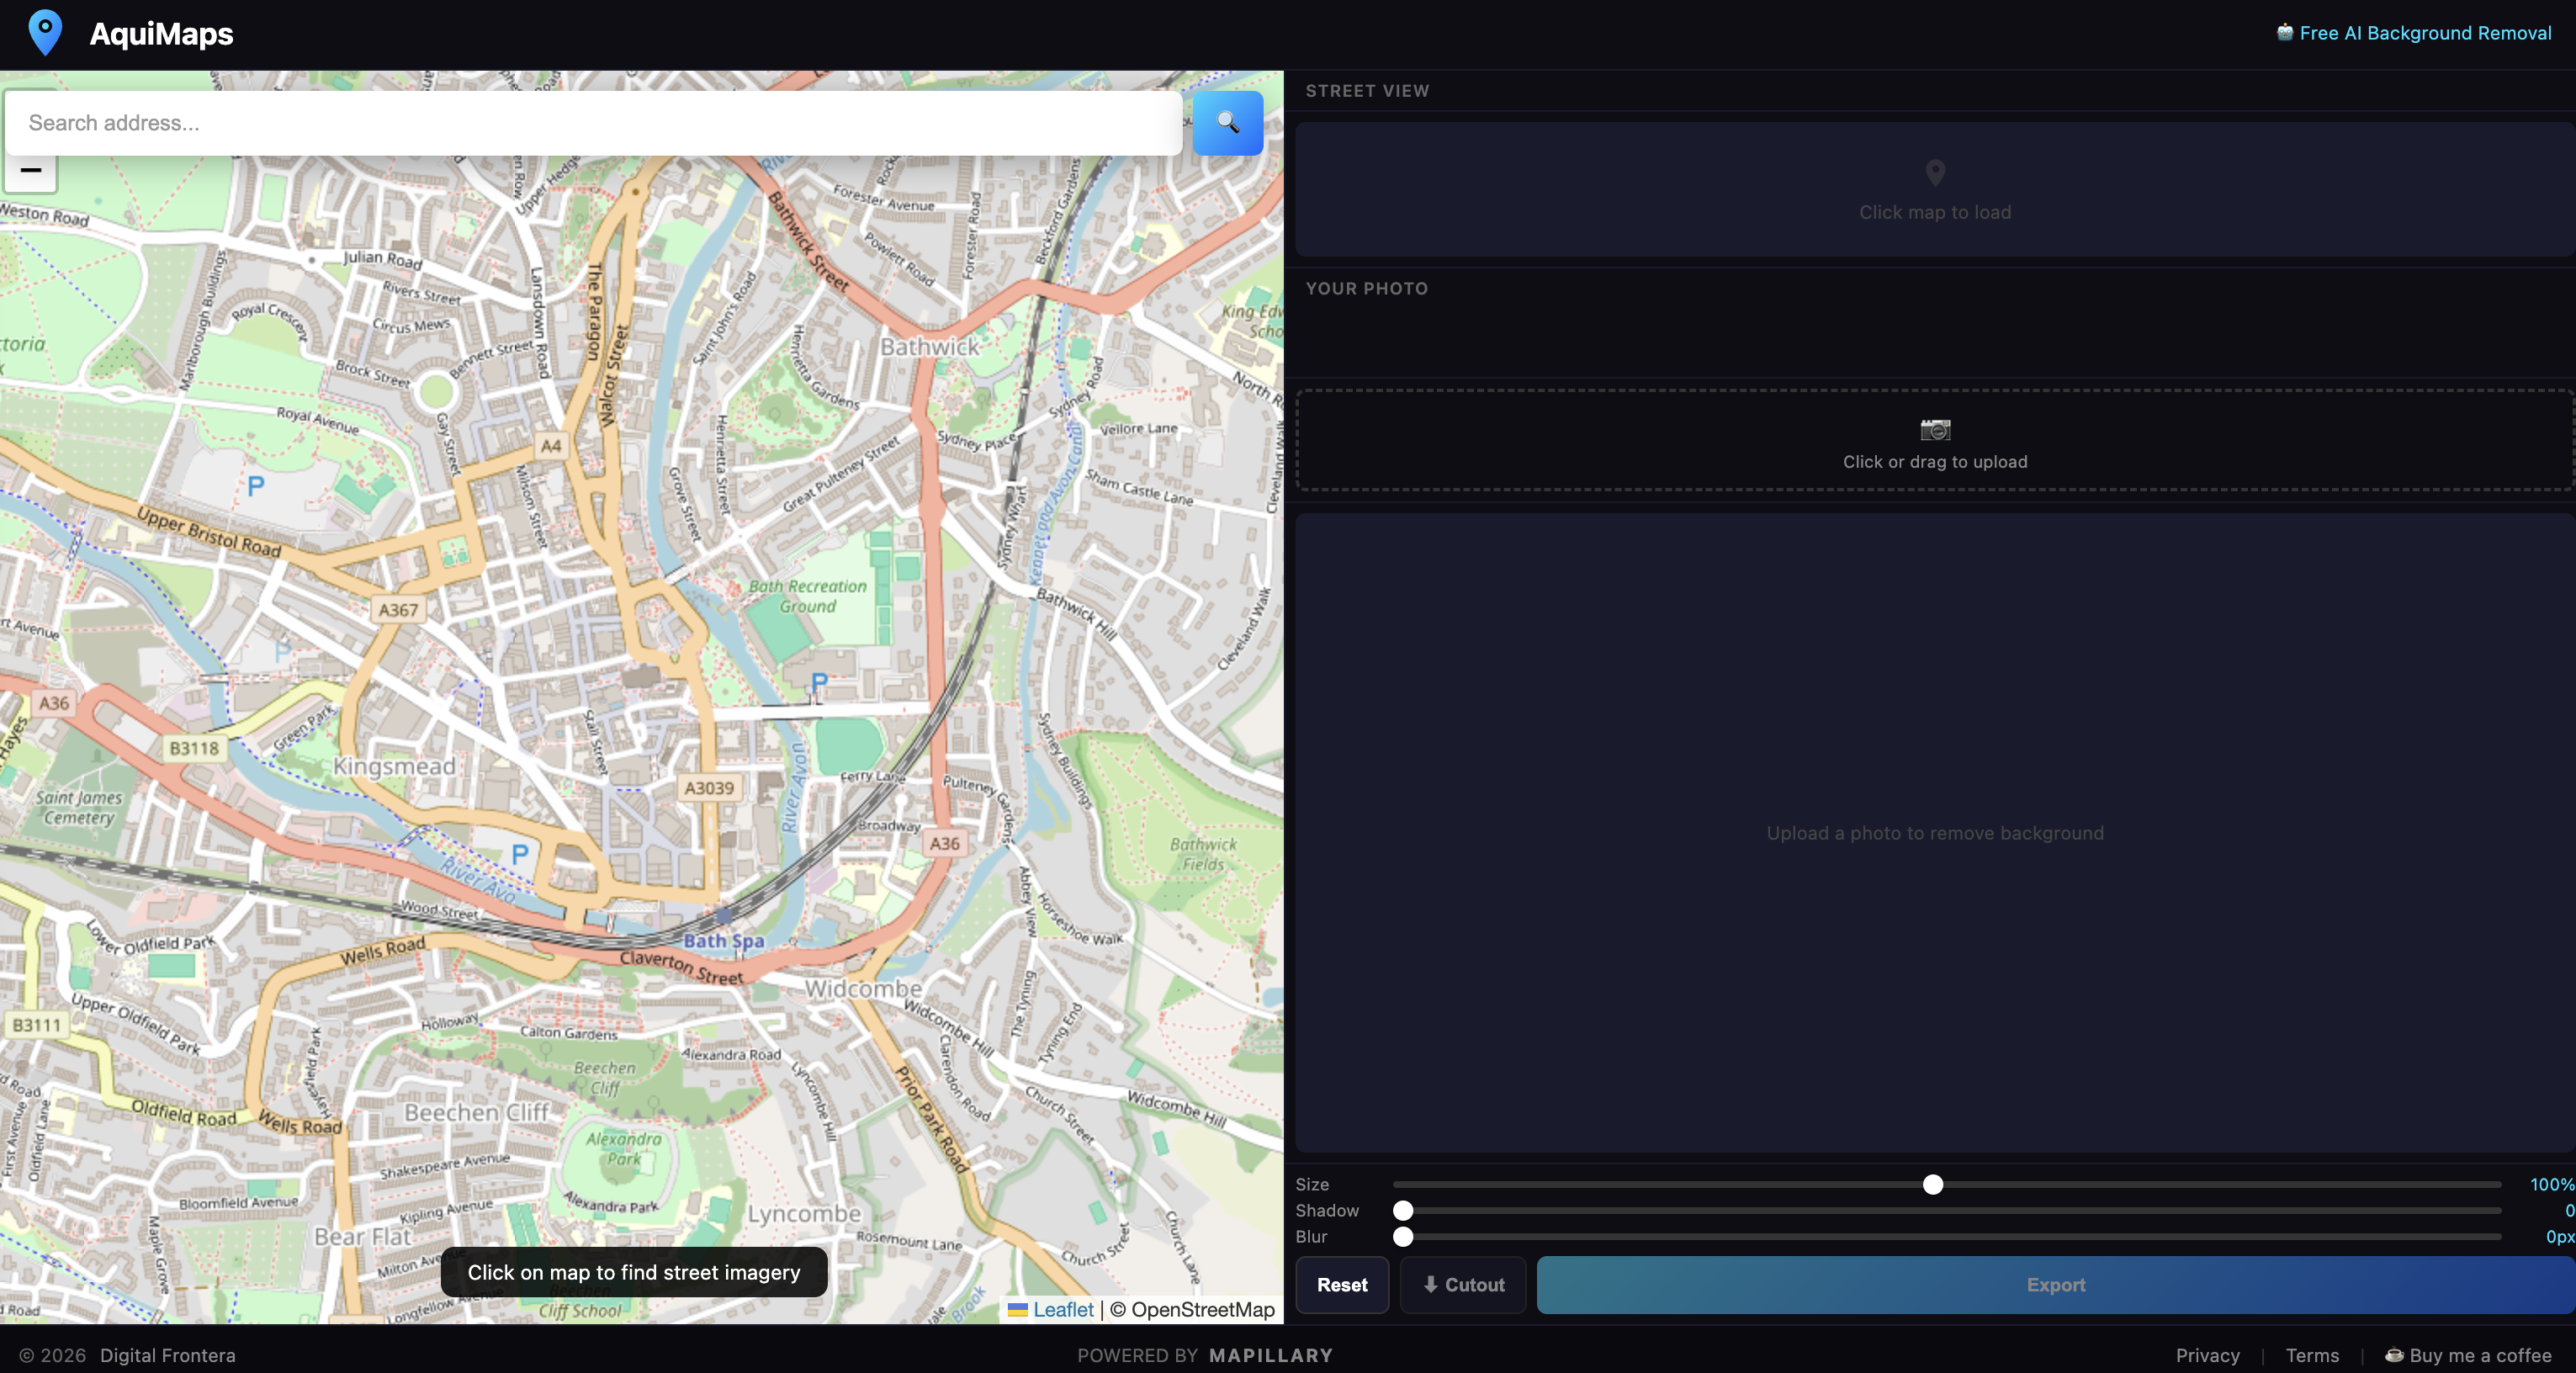The image size is (2576, 1373).
Task: Click the STREET VIEW section heading
Action: 1367,91
